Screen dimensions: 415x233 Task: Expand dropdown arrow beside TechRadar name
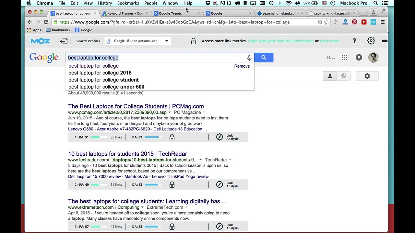230,160
